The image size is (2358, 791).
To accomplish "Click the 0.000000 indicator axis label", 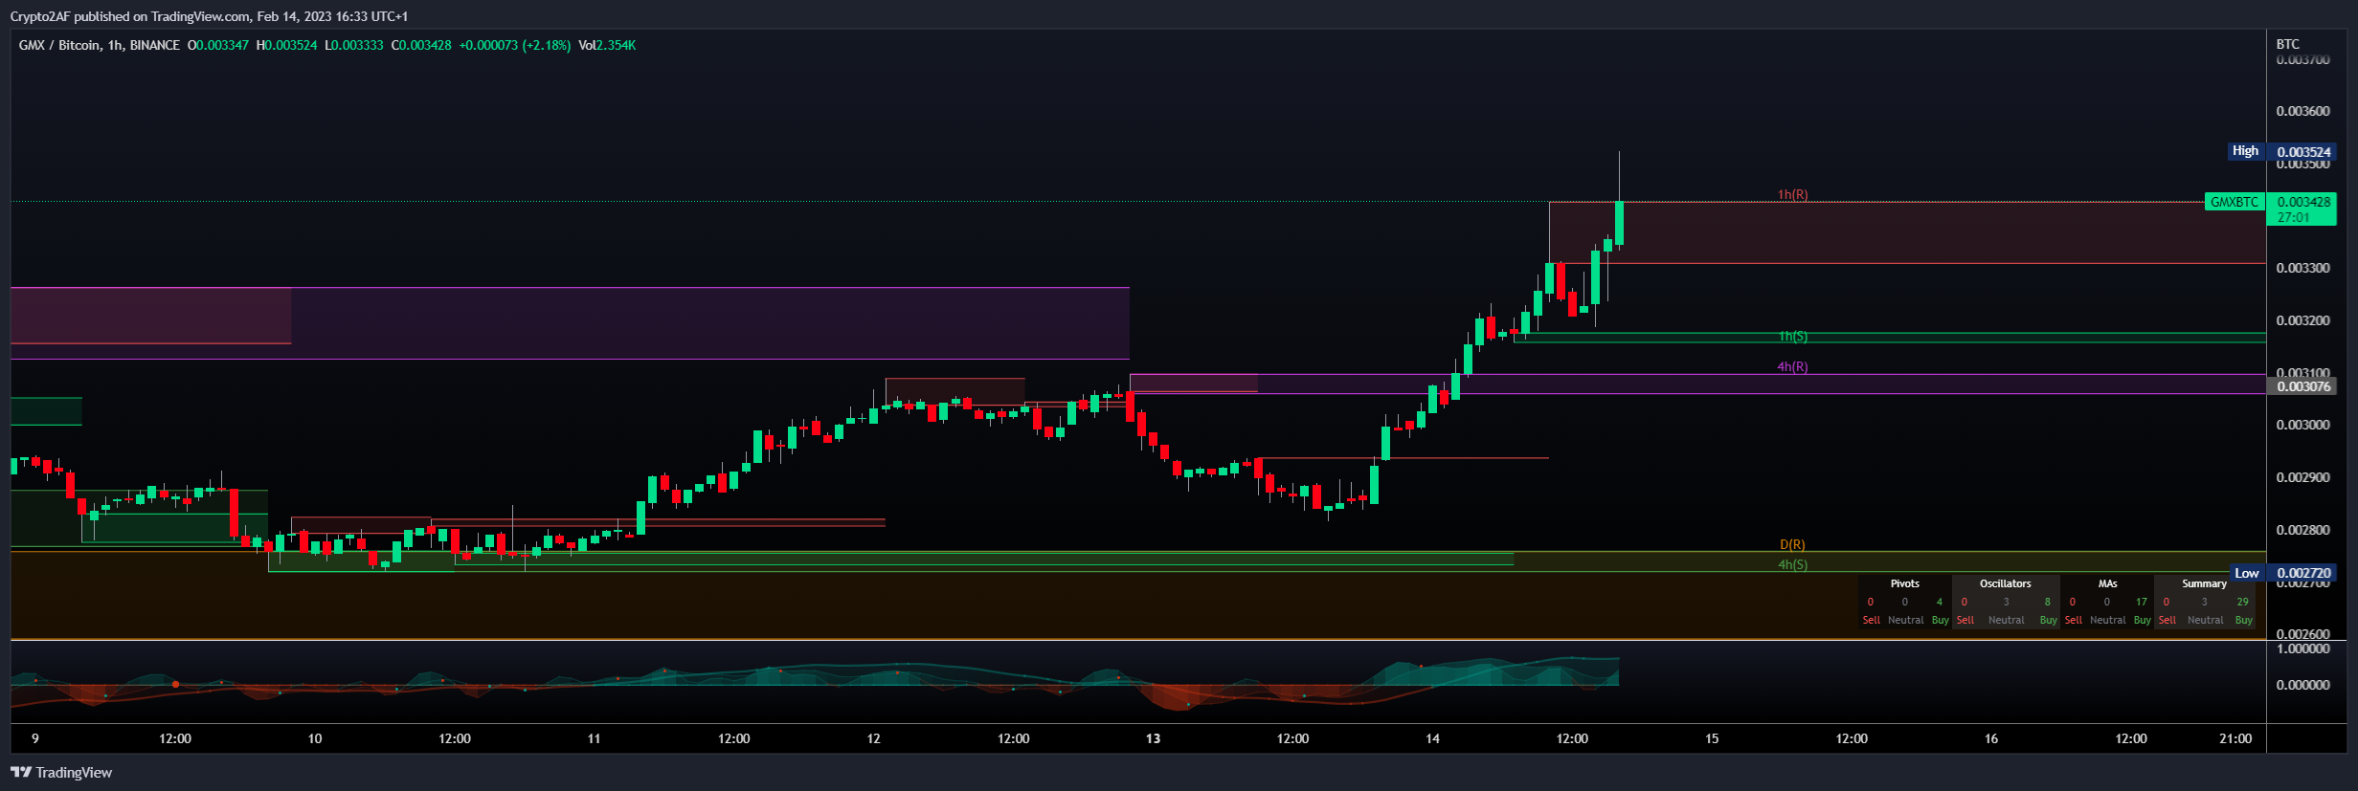I will tap(2302, 685).
